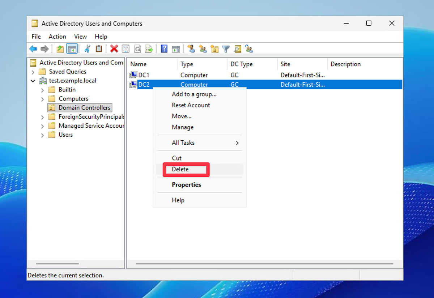
Task: Open the Help menu in menu bar
Action: coord(101,37)
